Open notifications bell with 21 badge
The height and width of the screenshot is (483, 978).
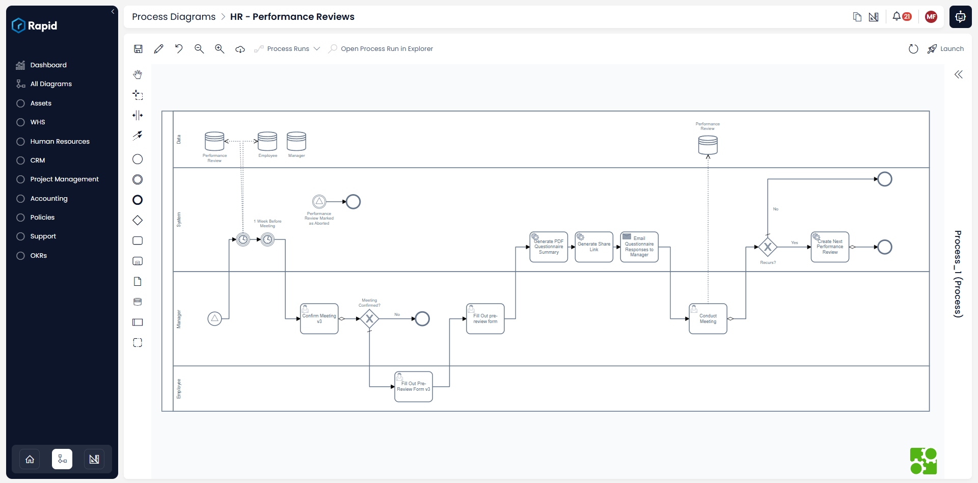point(902,16)
